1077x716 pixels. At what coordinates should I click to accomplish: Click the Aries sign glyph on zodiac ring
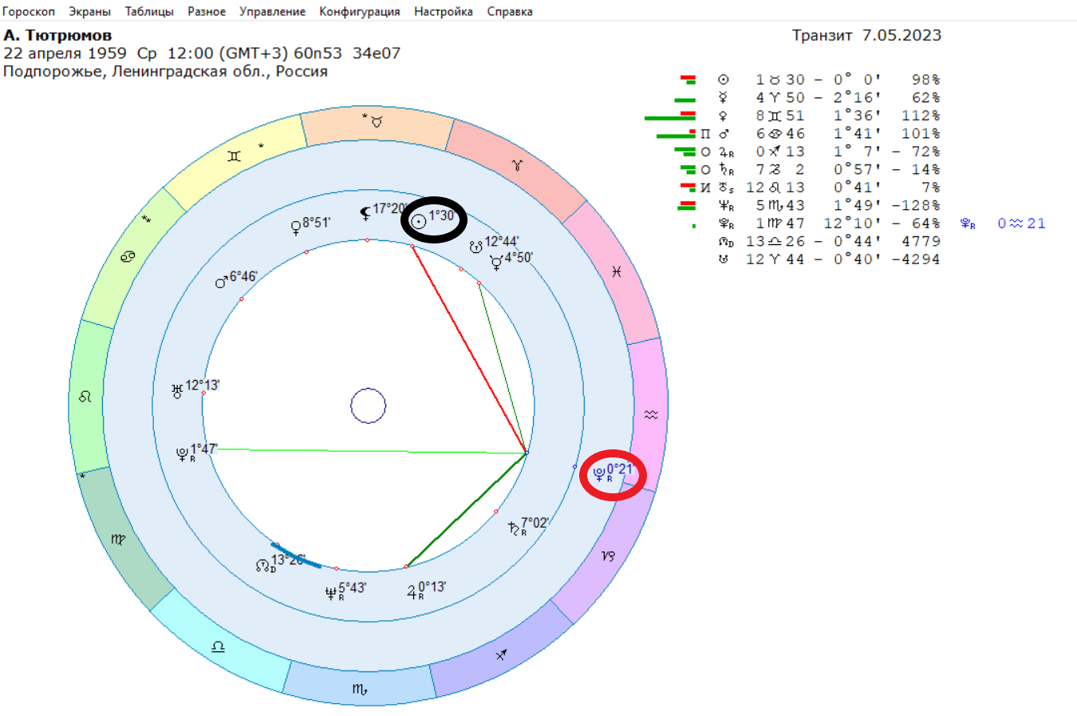[x=519, y=164]
